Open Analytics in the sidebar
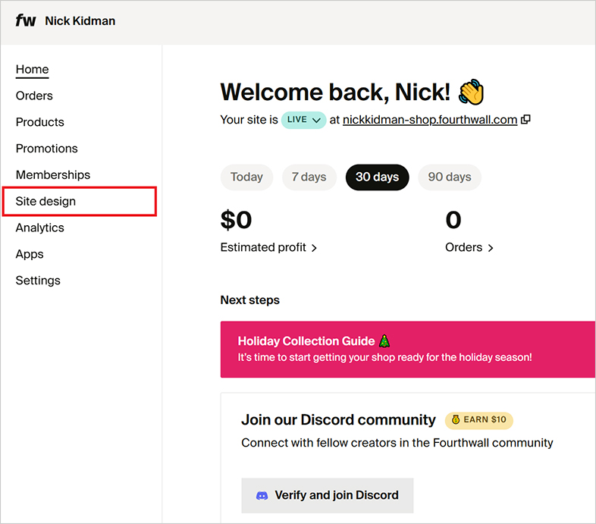Screen dimensions: 596x524 coord(40,227)
